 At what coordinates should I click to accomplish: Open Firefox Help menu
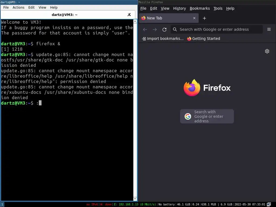tap(230, 8)
